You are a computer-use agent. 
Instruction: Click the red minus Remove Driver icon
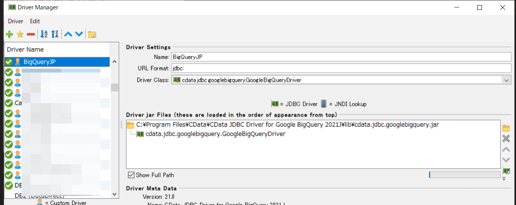[x=31, y=34]
